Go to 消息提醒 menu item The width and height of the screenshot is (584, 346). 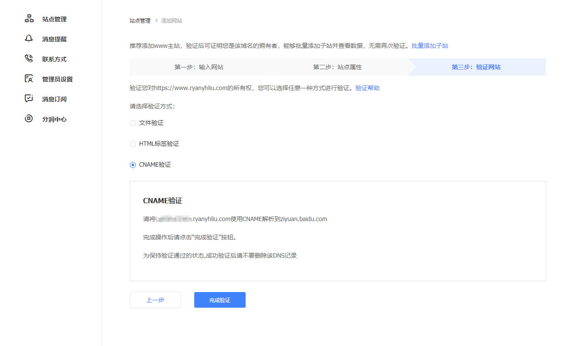54,39
